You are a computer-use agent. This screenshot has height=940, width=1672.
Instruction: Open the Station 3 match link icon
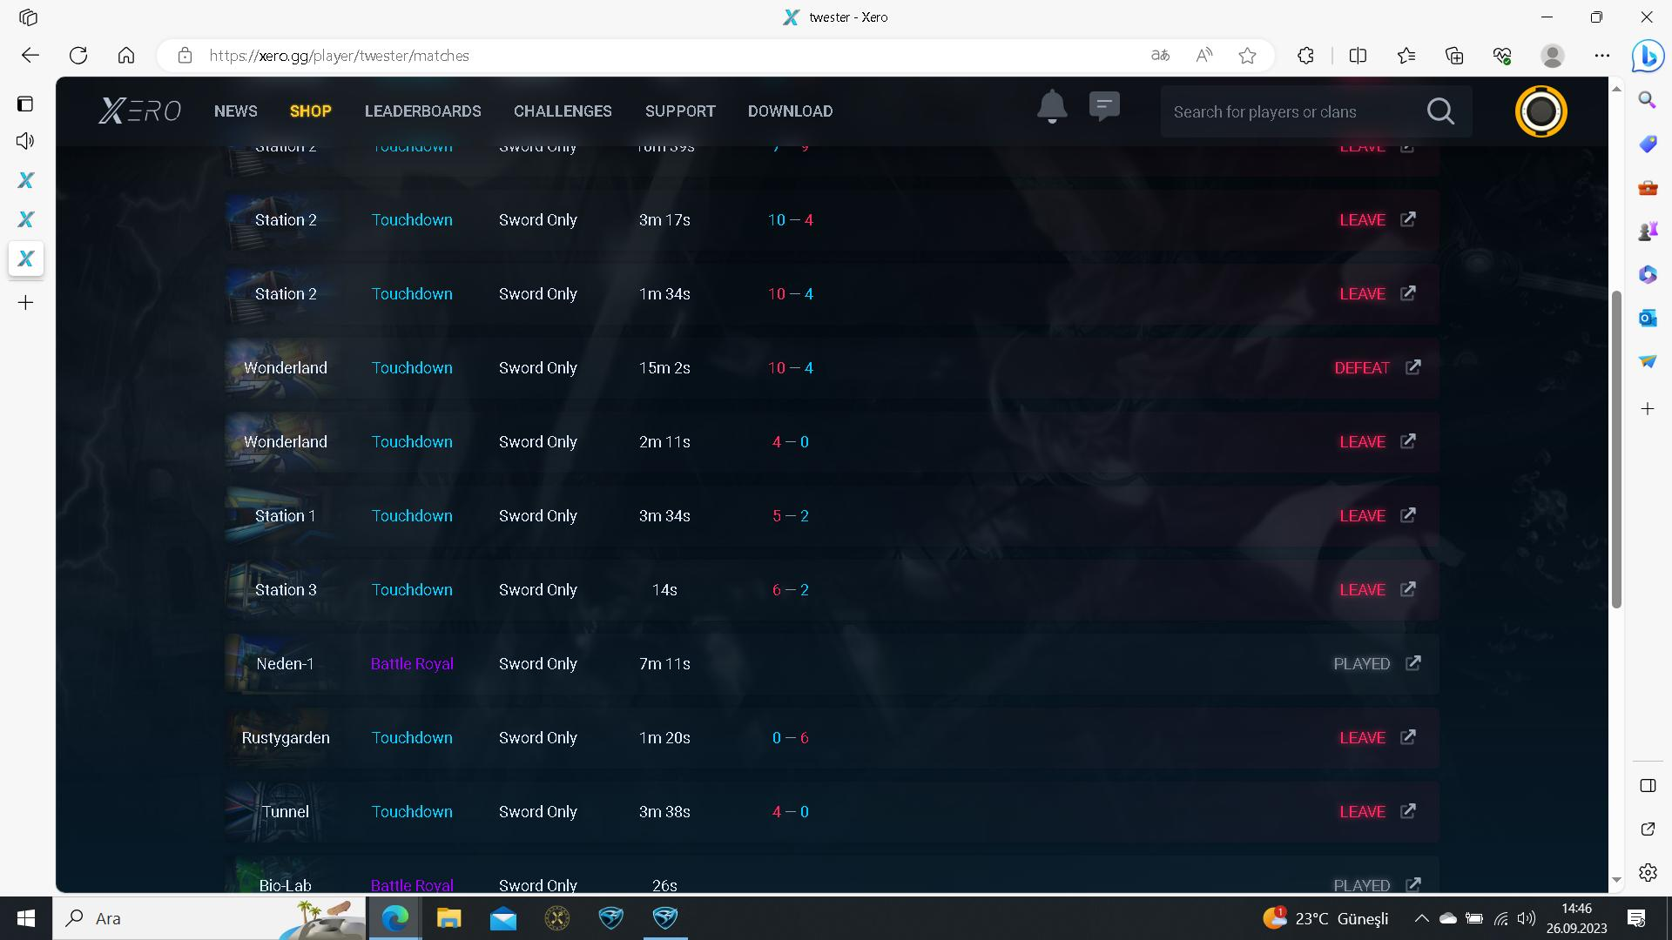(1407, 589)
